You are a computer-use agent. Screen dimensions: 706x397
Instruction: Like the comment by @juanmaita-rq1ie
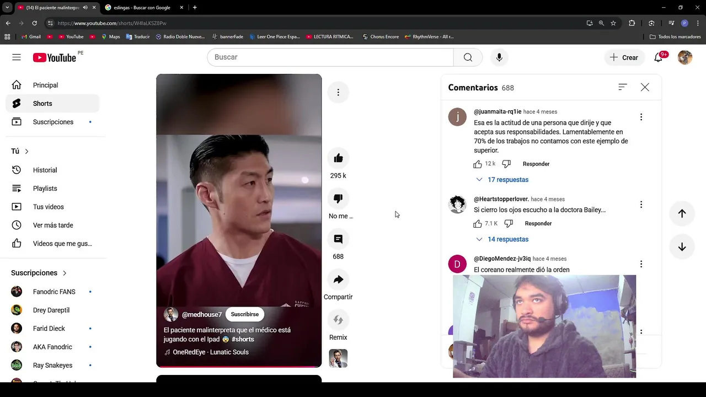pos(478,164)
